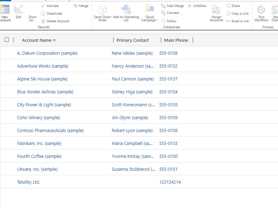Click the Share ribbon button

[x=233, y=6]
